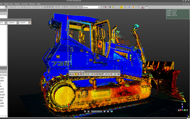Click the XYZ axis indicator's Z axis
Screen dimensions: 190x119
point(182,106)
